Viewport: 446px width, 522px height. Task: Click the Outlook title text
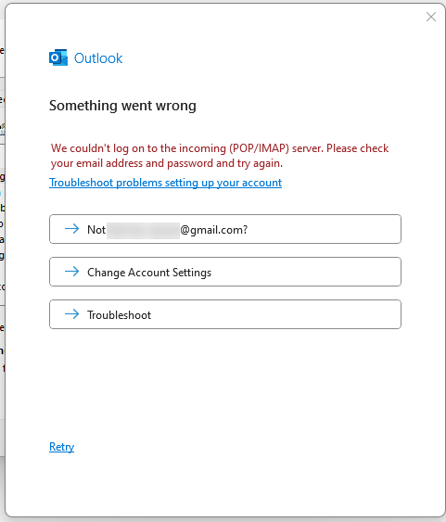[98, 58]
